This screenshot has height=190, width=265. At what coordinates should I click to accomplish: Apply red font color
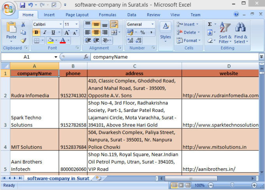click(63, 40)
